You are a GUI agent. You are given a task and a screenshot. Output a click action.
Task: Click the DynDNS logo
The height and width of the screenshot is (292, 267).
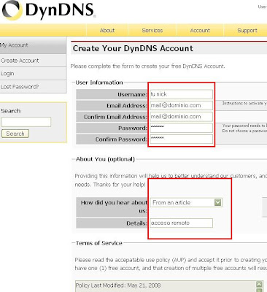click(x=49, y=10)
